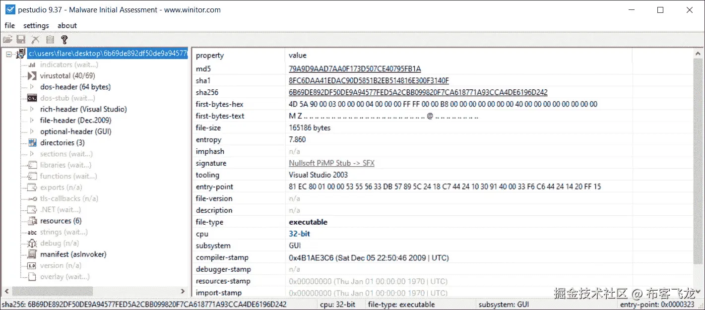
Task: Select the virustotal item icon
Action: [x=31, y=75]
